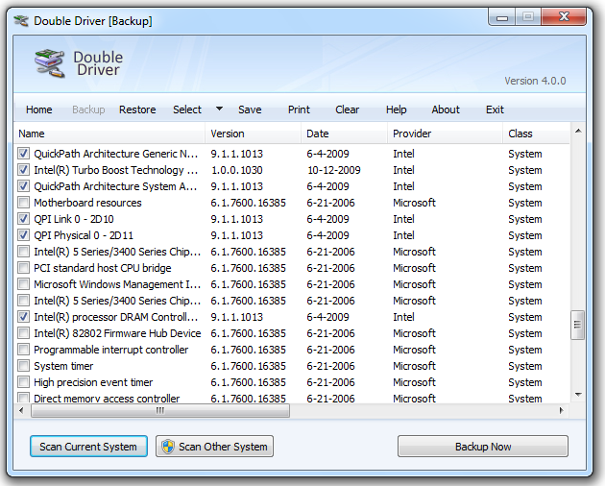Click the vertical scrollbar down arrow
Screen dimensions: 605x486
(578, 395)
